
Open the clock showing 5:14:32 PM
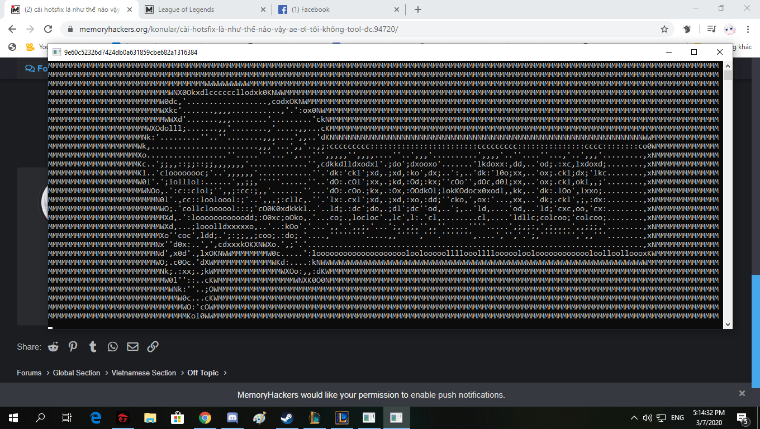pyautogui.click(x=709, y=412)
